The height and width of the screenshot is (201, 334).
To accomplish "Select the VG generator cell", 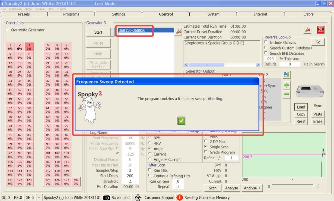I will point(76,182).
